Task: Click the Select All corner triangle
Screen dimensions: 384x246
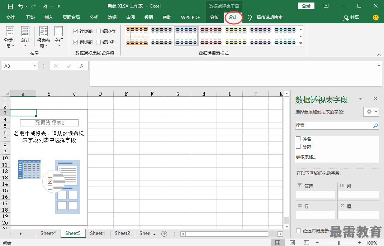Action: 7,94
